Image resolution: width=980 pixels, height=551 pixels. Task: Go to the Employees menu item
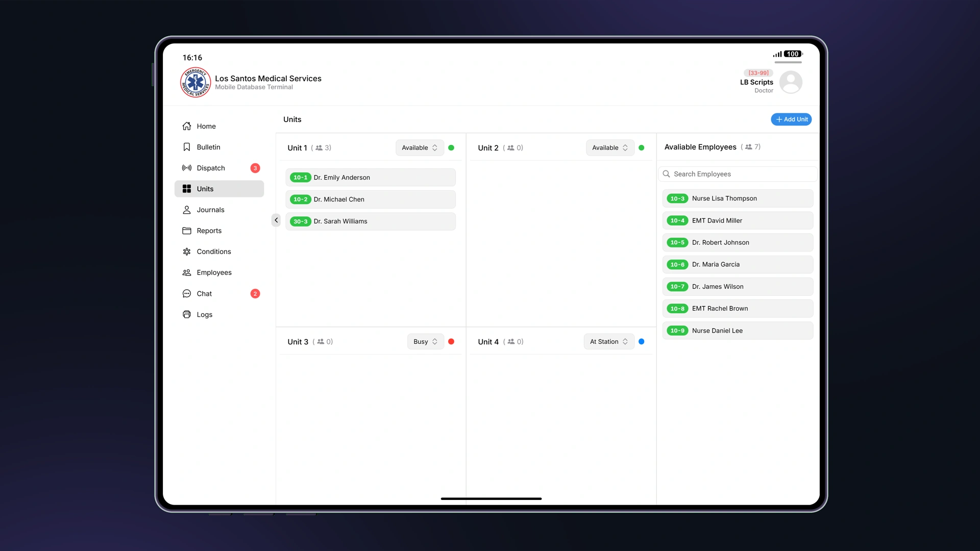point(214,272)
